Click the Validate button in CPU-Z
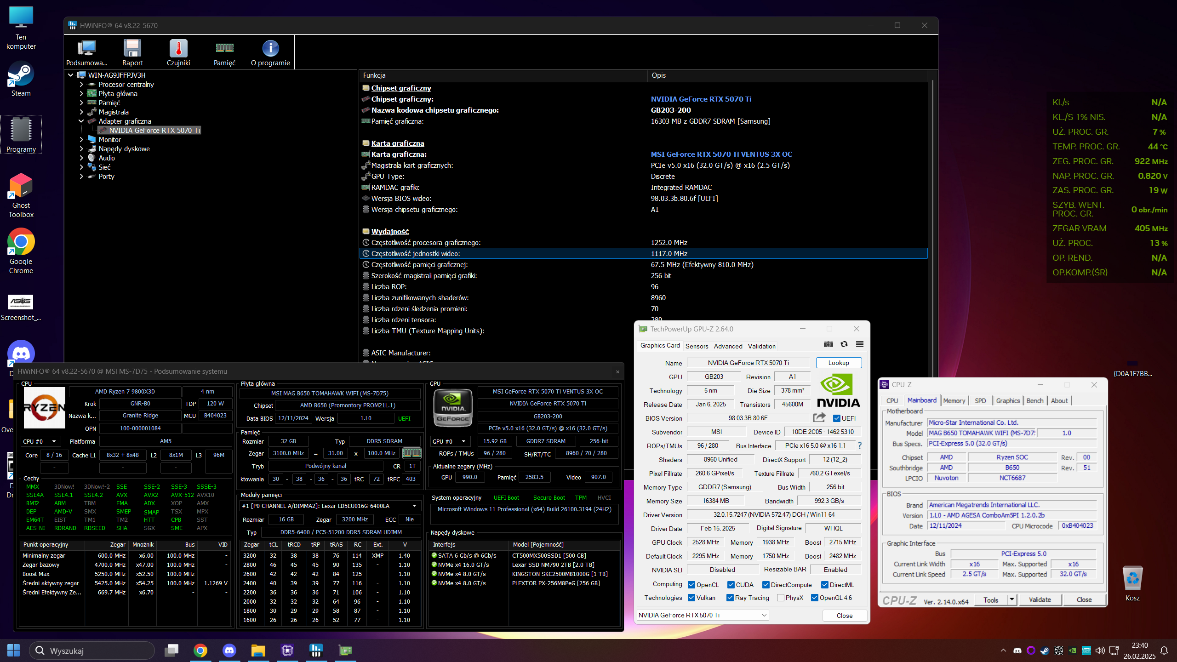The height and width of the screenshot is (662, 1177). [1040, 600]
